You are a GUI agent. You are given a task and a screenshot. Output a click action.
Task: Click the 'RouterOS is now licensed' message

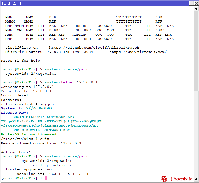[x=28, y=134]
